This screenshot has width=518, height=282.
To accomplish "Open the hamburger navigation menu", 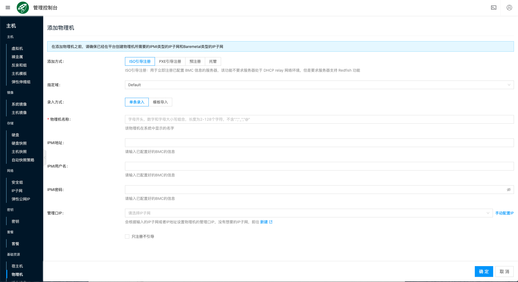I will 8,8.
